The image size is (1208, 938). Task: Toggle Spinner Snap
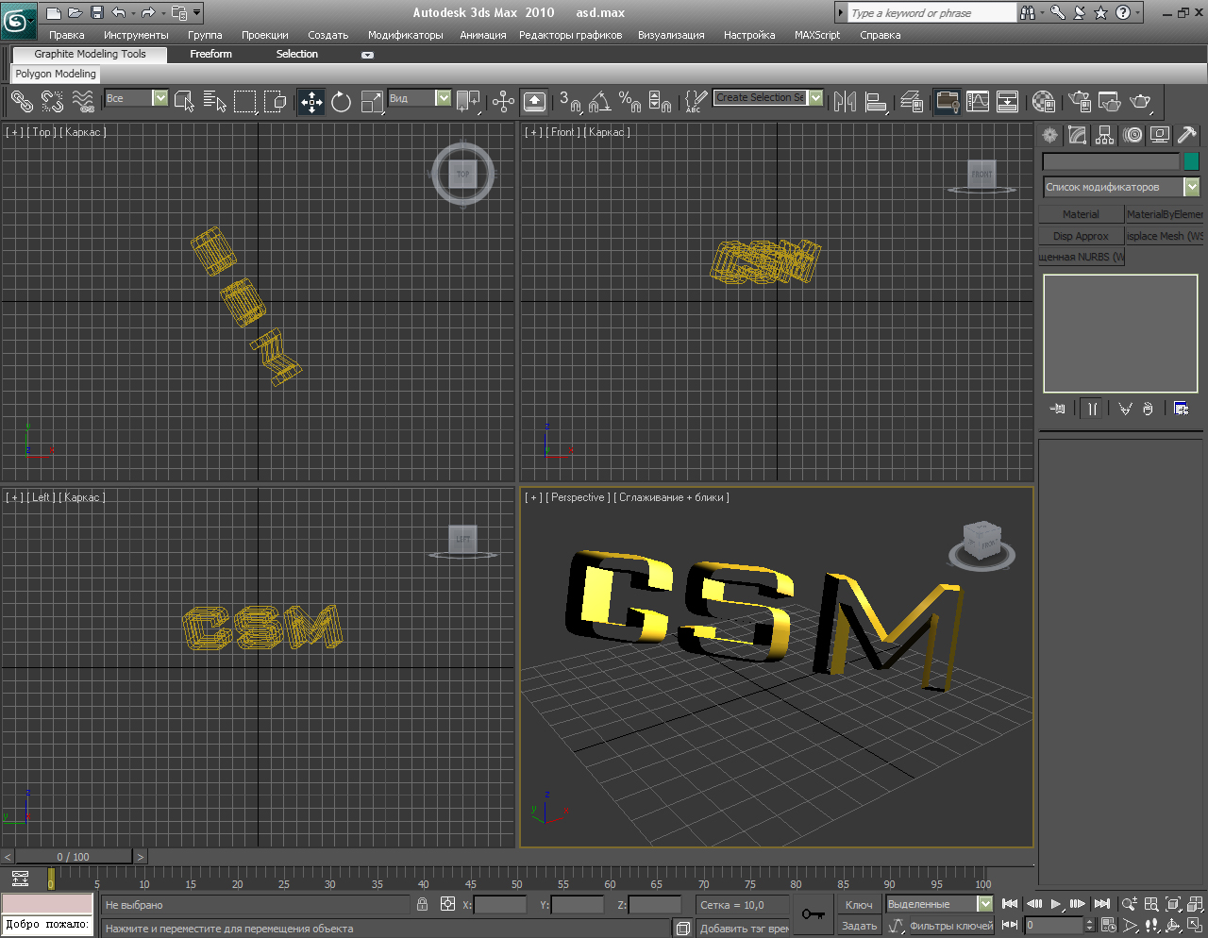click(660, 101)
